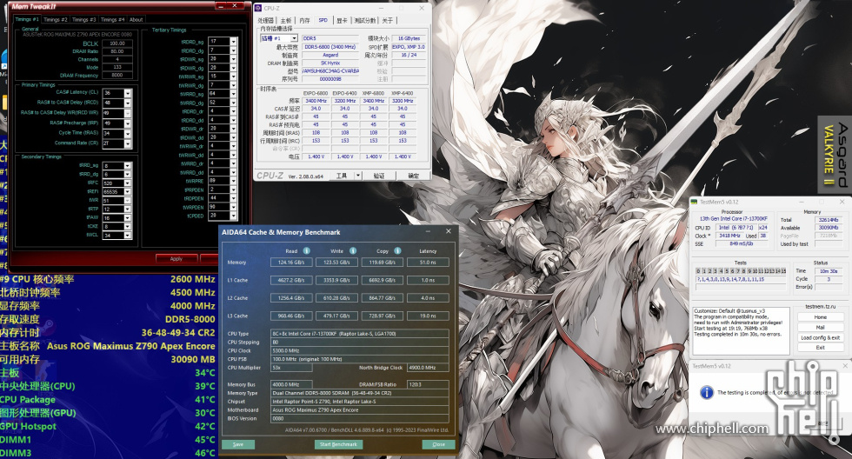Click the Memory Type field in AIDA64
Screen dimensions: 852x459
(360, 393)
